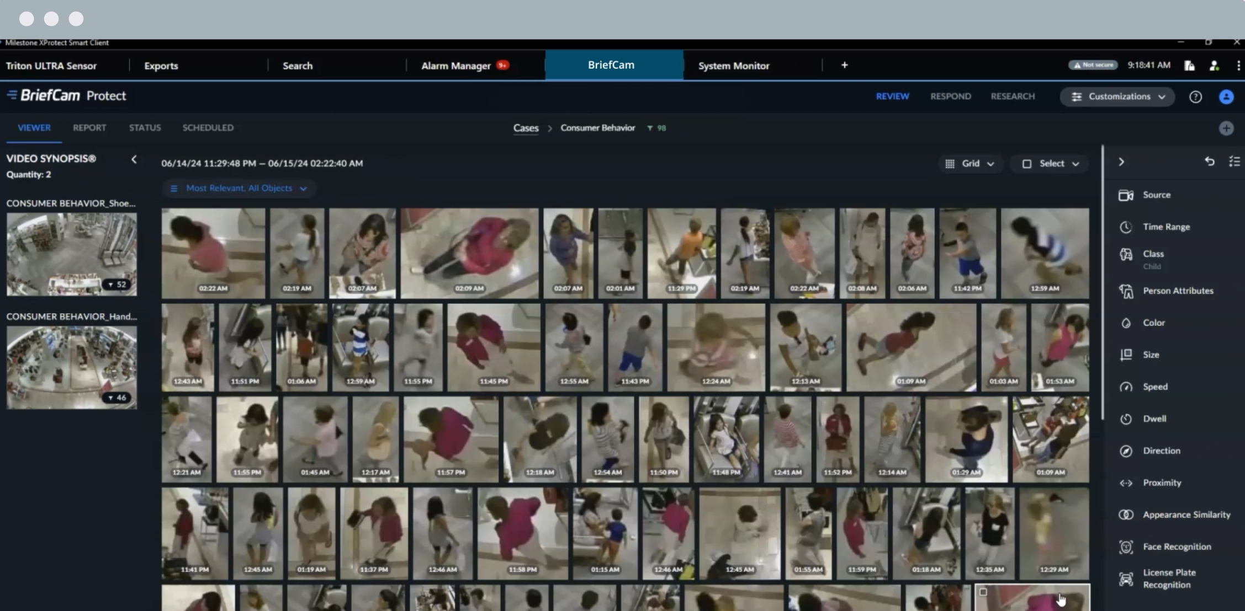Screen dimensions: 1245x611
Task: Tick the Select checkbox in toolbar
Action: [x=1026, y=164]
